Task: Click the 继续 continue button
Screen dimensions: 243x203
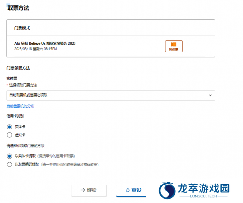Action: click(x=89, y=190)
